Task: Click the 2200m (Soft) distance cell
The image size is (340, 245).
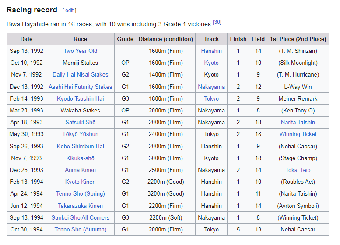Action: tap(166, 218)
